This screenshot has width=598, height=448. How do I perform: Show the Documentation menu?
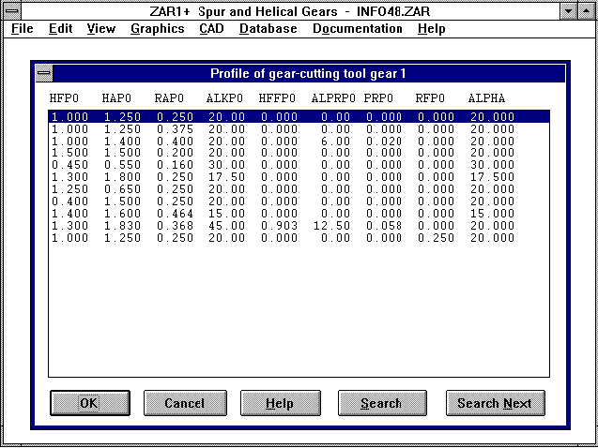click(x=357, y=29)
